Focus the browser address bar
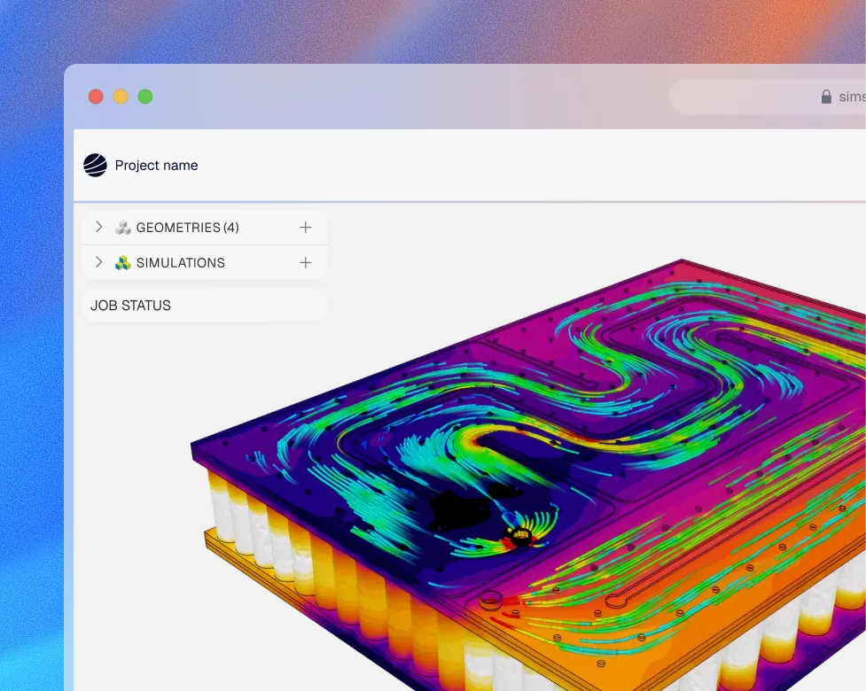Image resolution: width=866 pixels, height=691 pixels. tap(768, 97)
